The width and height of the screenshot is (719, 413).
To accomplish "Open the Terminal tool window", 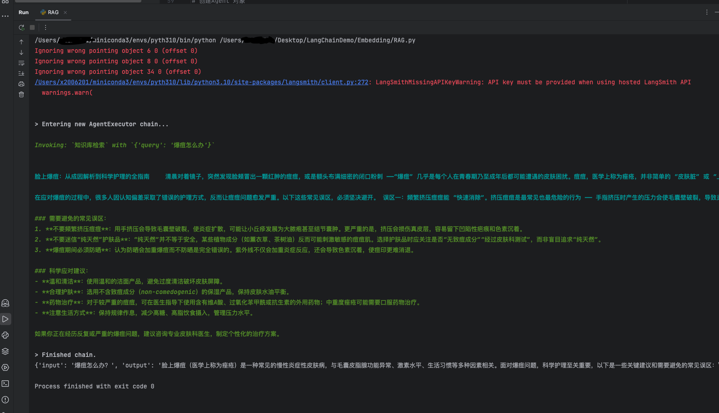I will coord(5,384).
